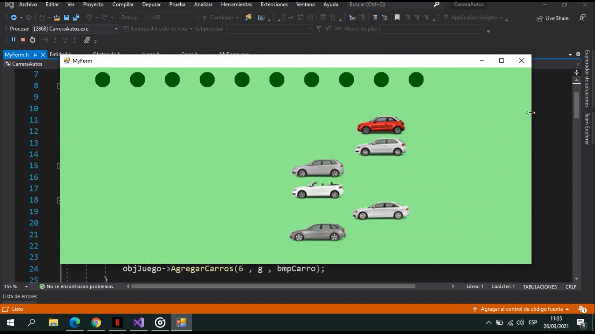Open the Compilar menu

[x=123, y=4]
